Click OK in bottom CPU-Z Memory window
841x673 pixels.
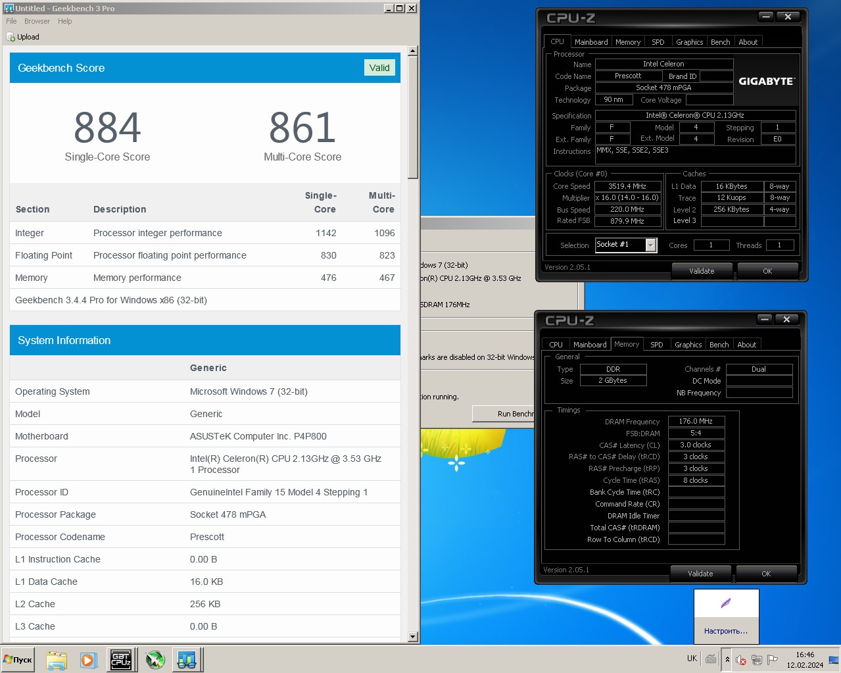(x=766, y=574)
